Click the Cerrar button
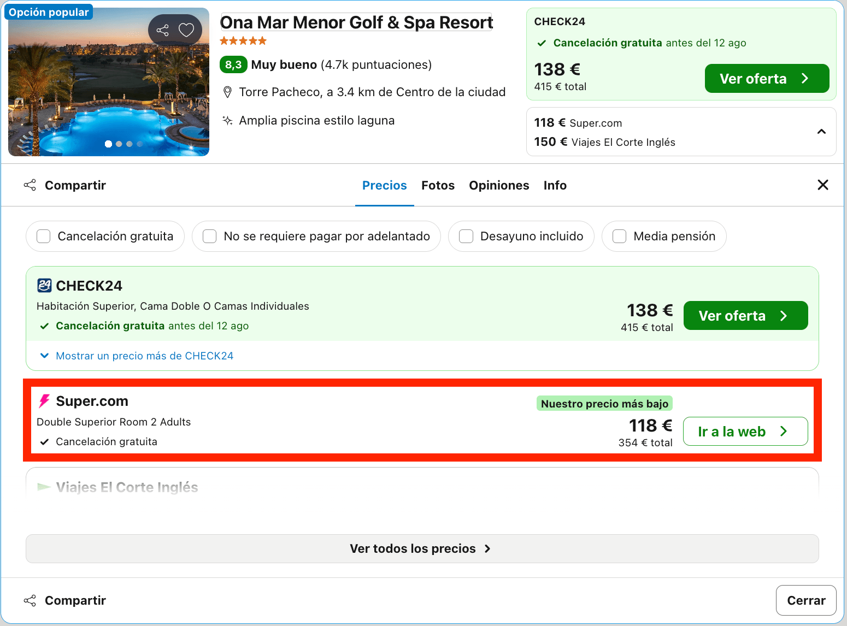Image resolution: width=847 pixels, height=626 pixels. pyautogui.click(x=806, y=600)
